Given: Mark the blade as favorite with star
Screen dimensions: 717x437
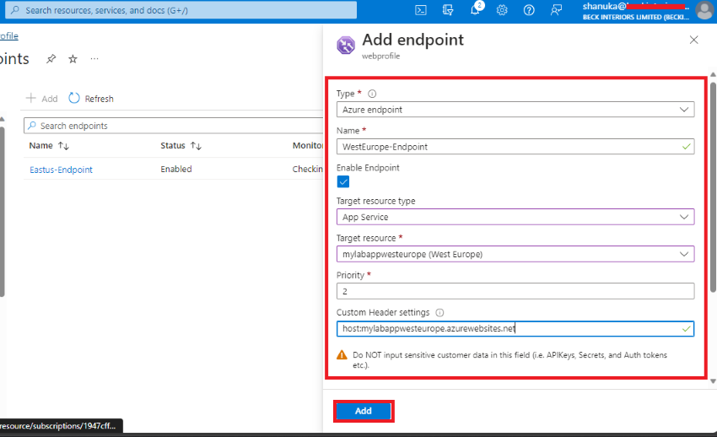Looking at the screenshot, I should [x=73, y=59].
